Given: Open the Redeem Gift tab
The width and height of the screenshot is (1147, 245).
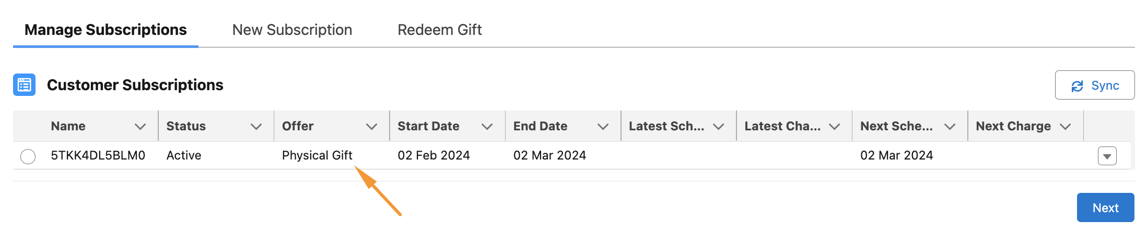Looking at the screenshot, I should pyautogui.click(x=439, y=30).
